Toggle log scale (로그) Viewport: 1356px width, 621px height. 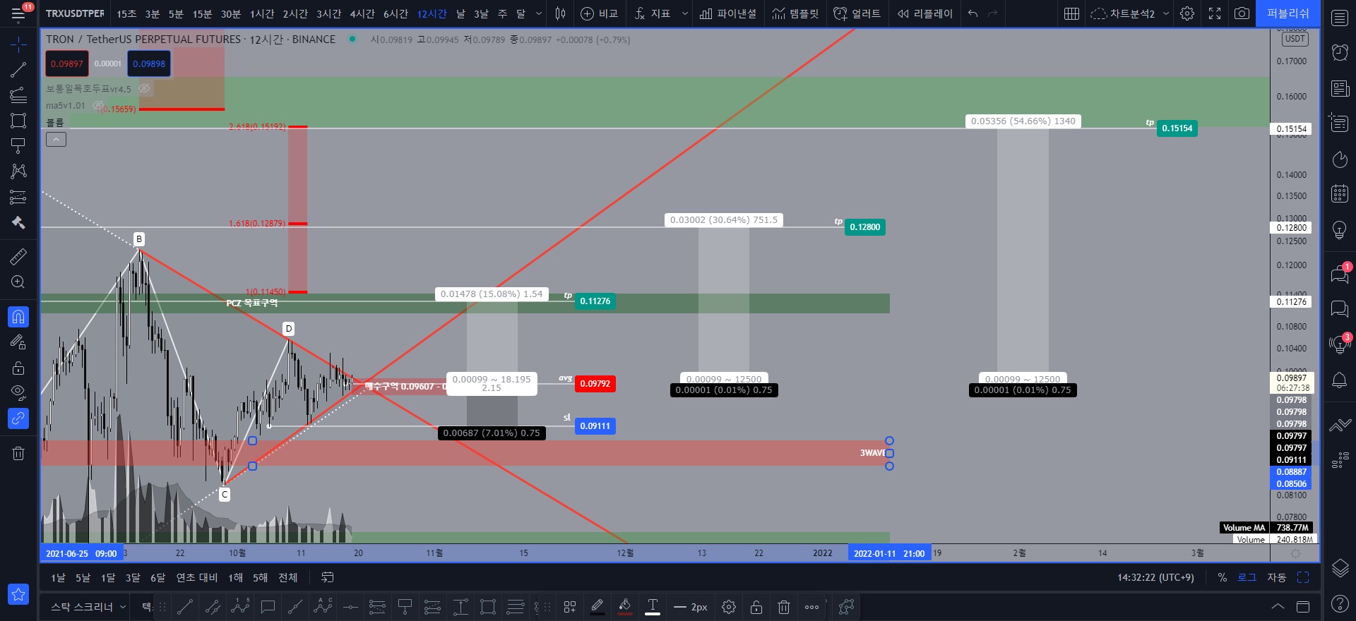1247,577
